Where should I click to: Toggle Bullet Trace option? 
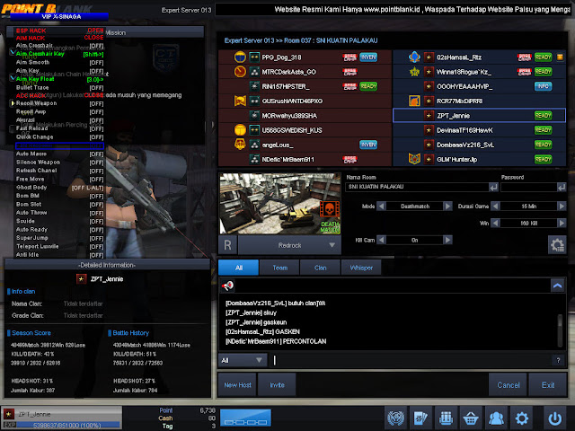[60, 88]
